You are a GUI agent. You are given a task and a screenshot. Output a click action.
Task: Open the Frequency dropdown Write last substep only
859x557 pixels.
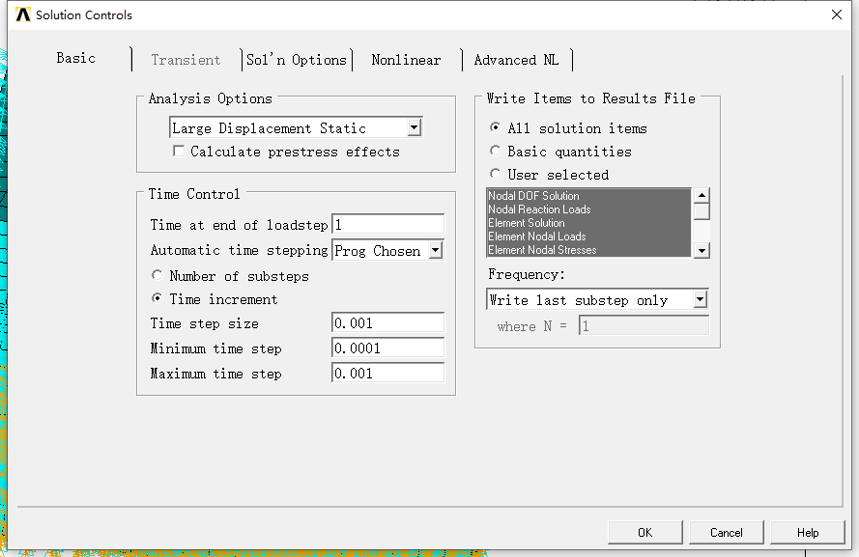[598, 300]
